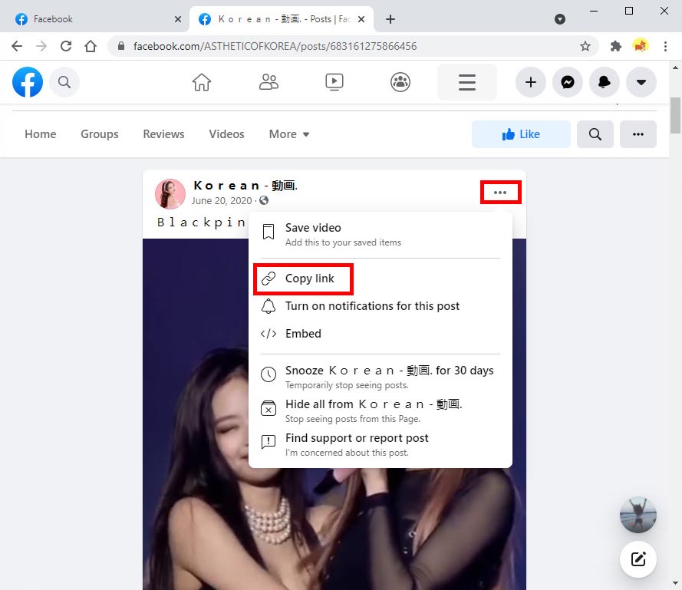Open the notifications bell icon
The height and width of the screenshot is (590, 682).
click(605, 82)
